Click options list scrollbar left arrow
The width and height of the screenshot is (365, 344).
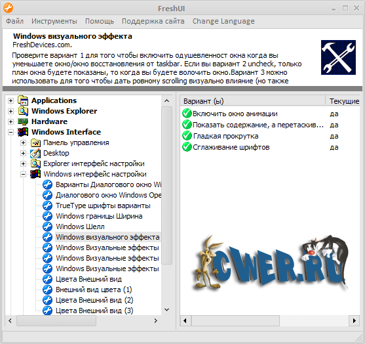click(185, 320)
